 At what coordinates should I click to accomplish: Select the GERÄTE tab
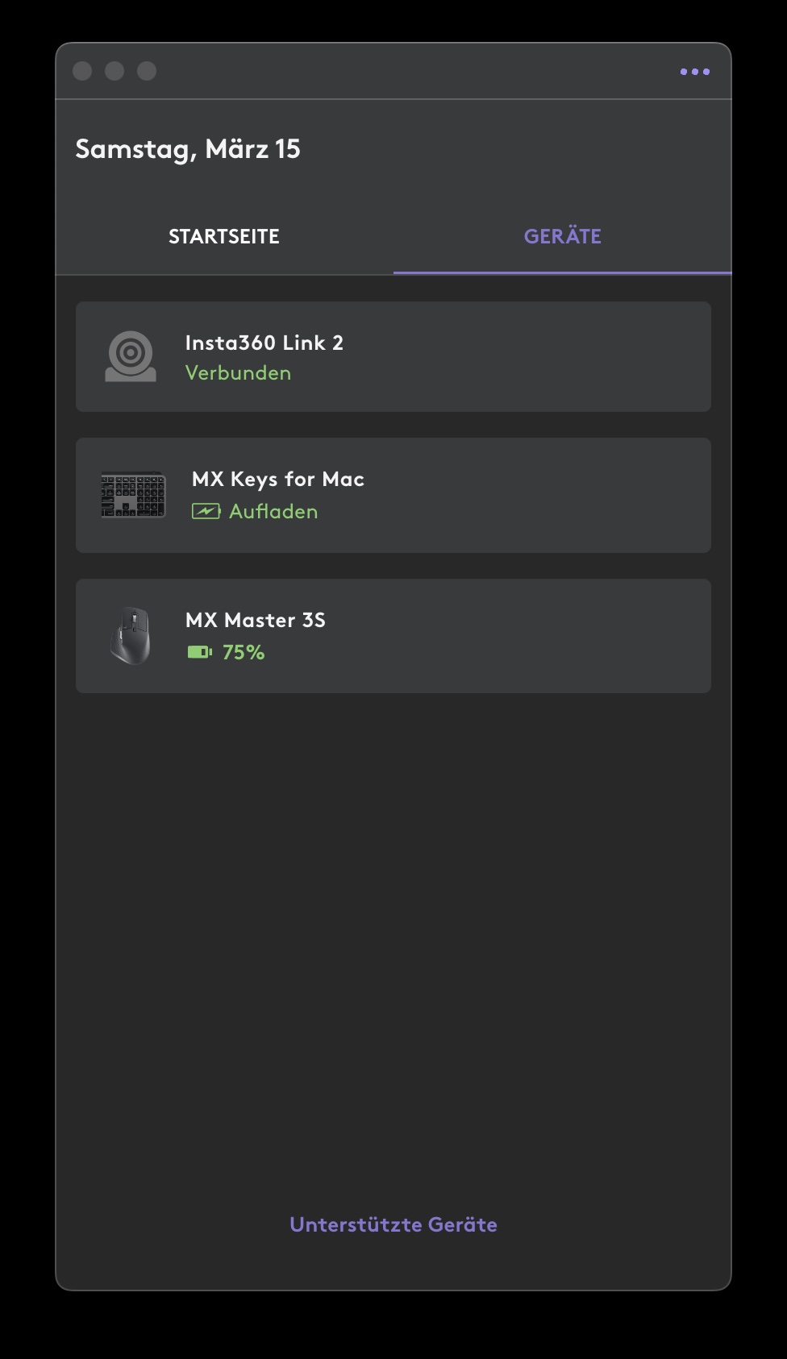coord(563,236)
